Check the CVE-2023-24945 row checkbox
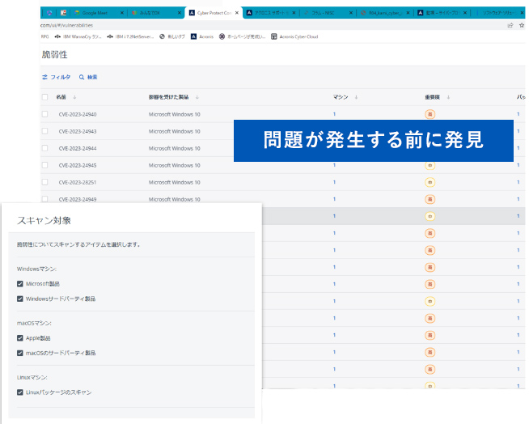 click(x=44, y=165)
